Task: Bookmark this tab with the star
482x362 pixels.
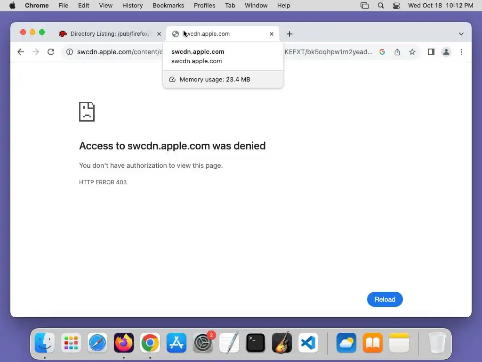Action: click(412, 52)
